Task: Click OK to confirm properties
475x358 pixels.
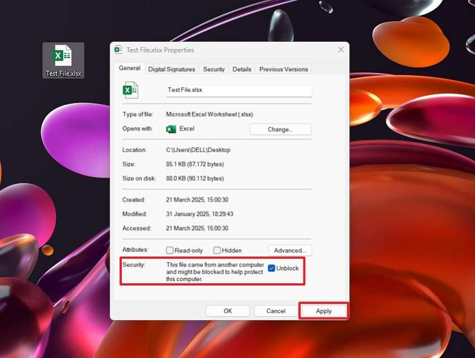Action: (x=228, y=311)
